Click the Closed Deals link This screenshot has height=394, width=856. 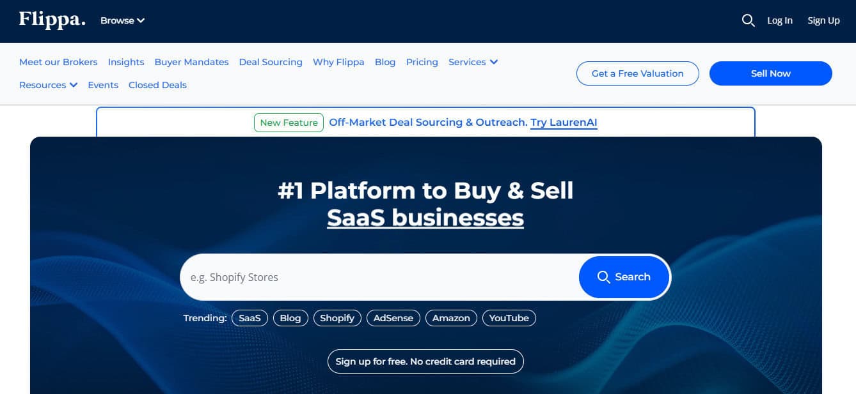[x=157, y=85]
